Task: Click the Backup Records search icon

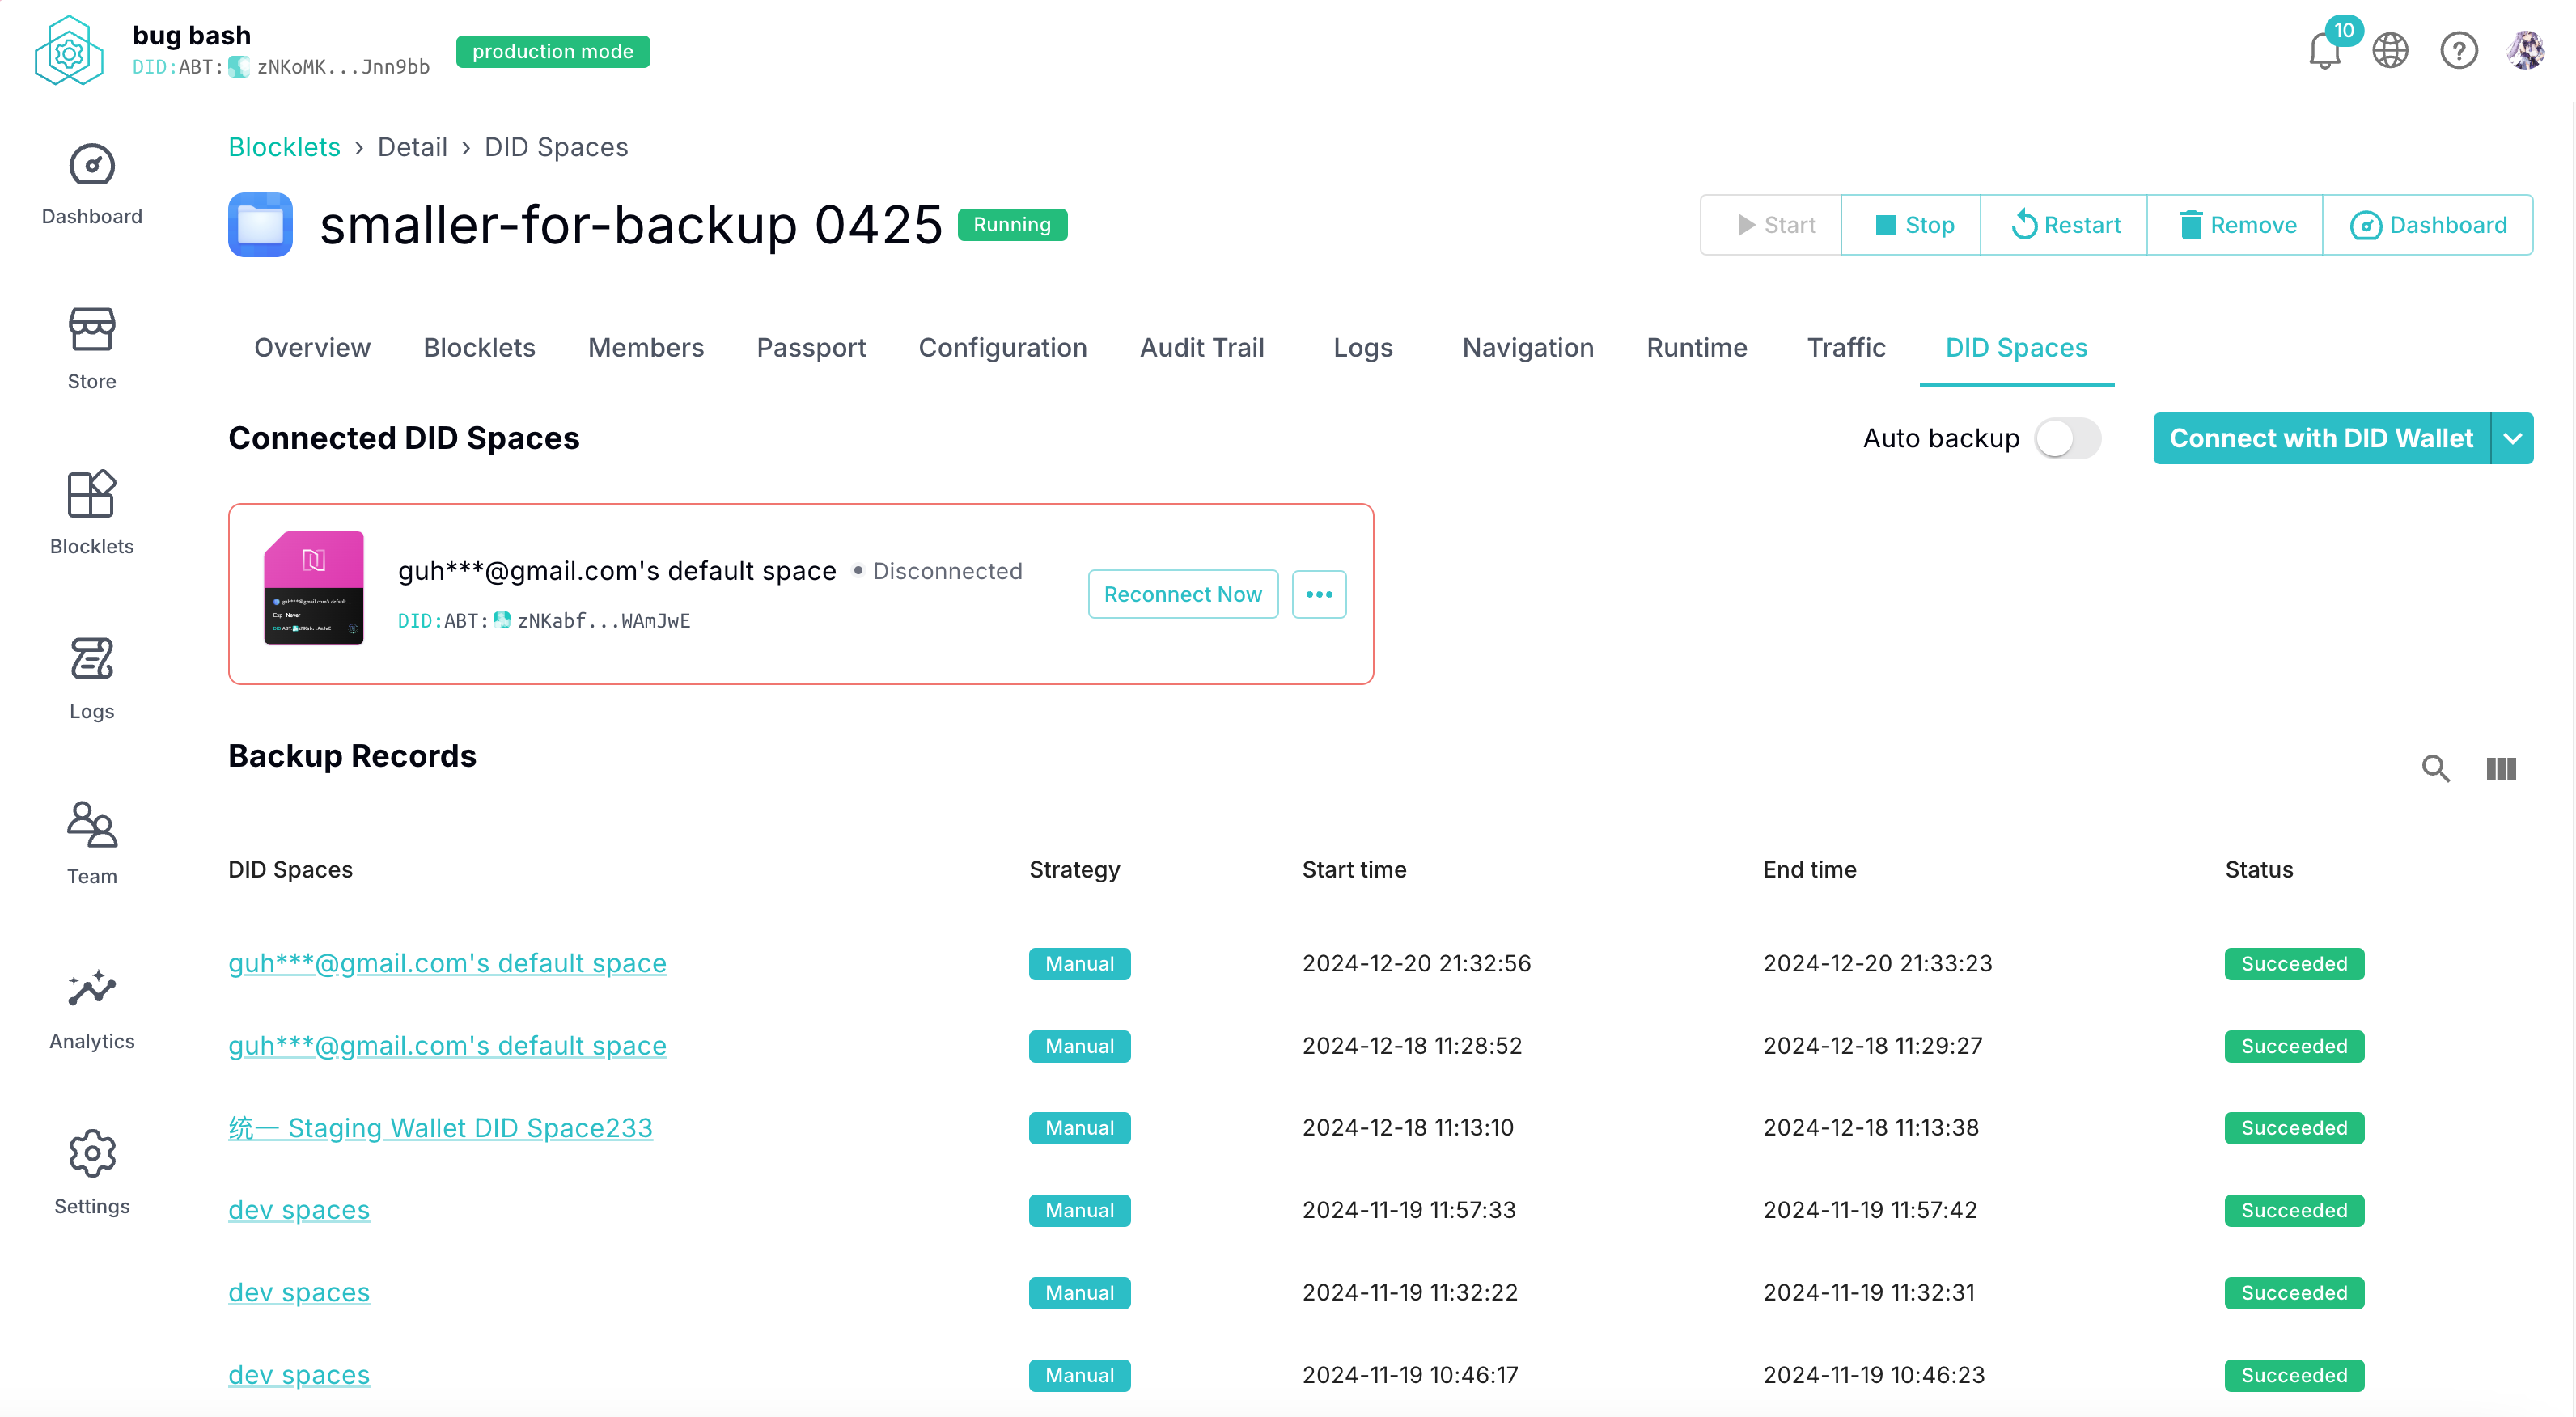Action: (2435, 768)
